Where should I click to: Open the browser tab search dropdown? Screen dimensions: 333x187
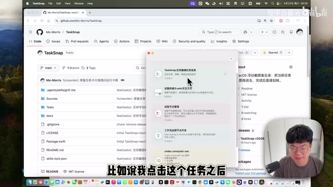pyautogui.click(x=305, y=12)
